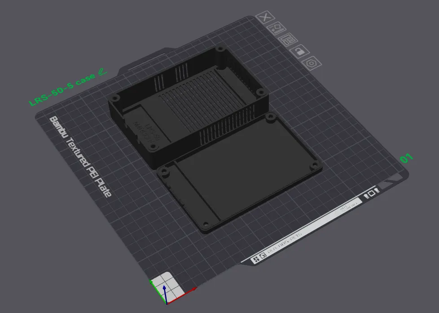This screenshot has width=439, height=313.
Task: Click the arrange objects icon beside plate
Action: pyautogui.click(x=288, y=40)
